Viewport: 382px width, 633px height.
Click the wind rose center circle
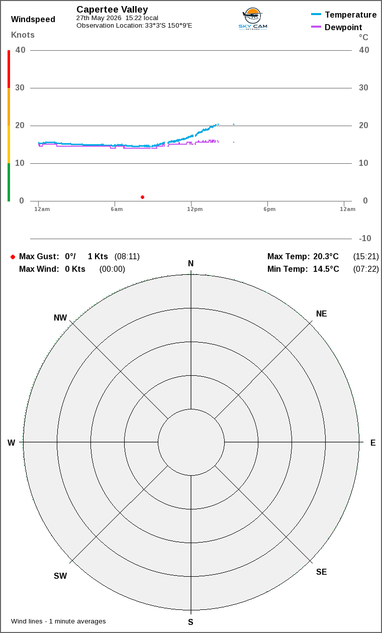tap(191, 442)
